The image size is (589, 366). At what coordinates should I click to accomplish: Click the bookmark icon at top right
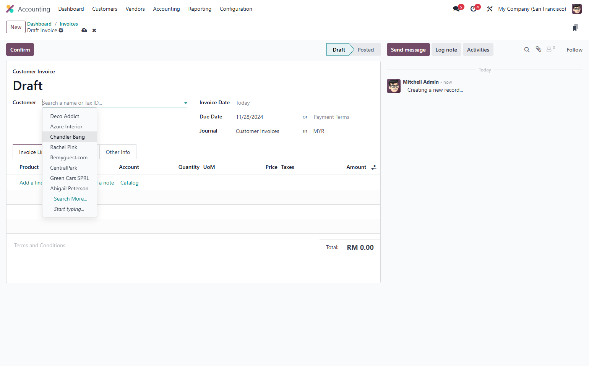click(x=575, y=28)
